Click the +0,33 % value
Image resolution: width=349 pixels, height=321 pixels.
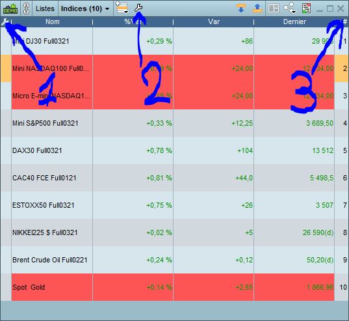point(159,123)
